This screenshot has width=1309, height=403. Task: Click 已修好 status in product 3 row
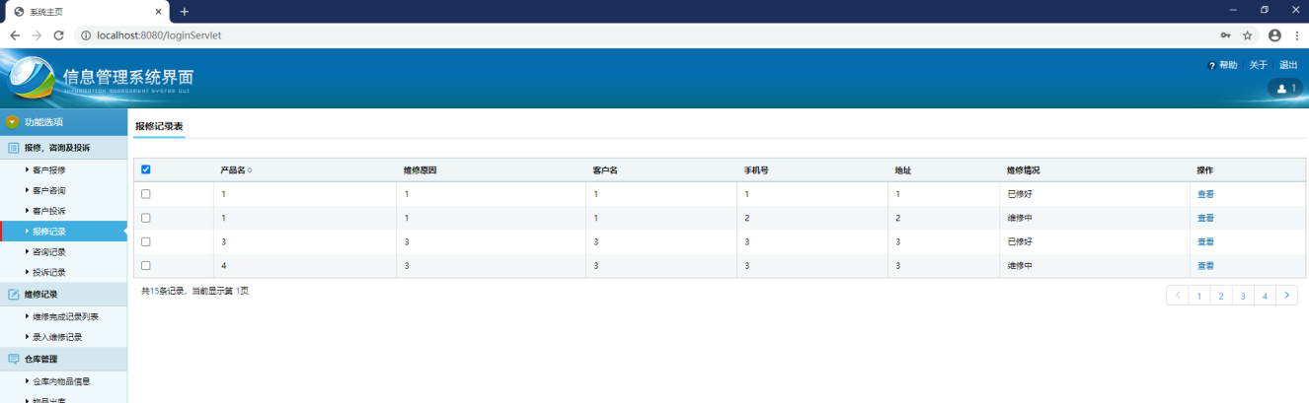pos(1019,241)
